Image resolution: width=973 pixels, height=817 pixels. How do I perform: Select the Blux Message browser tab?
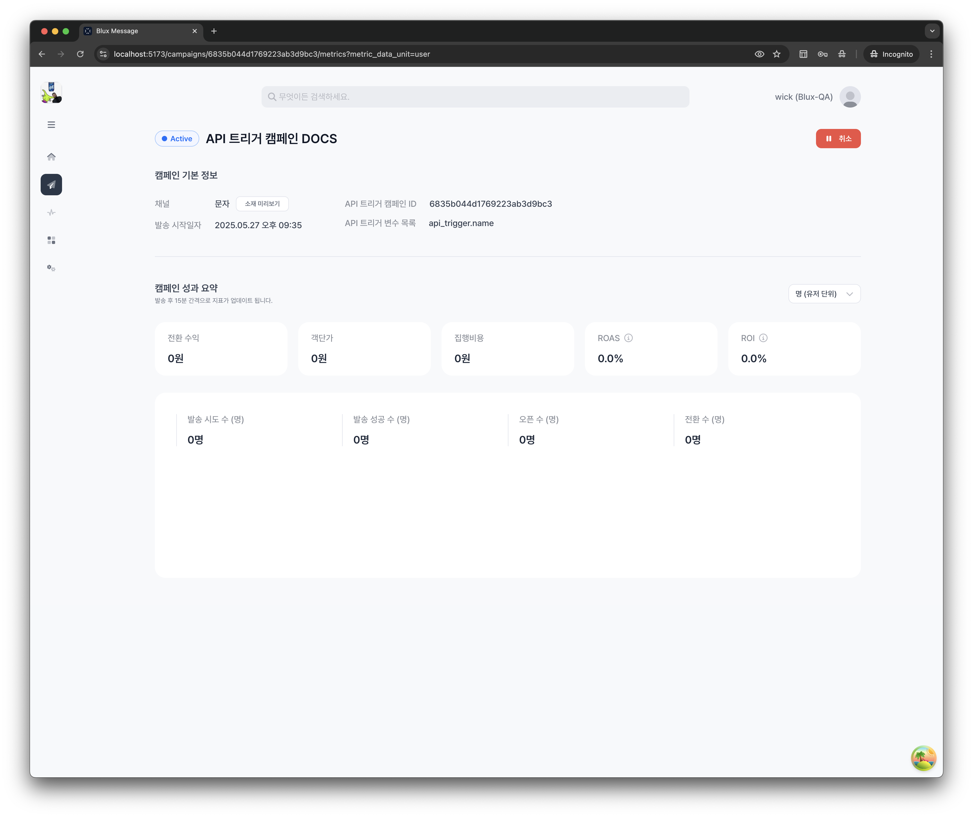pyautogui.click(x=140, y=31)
